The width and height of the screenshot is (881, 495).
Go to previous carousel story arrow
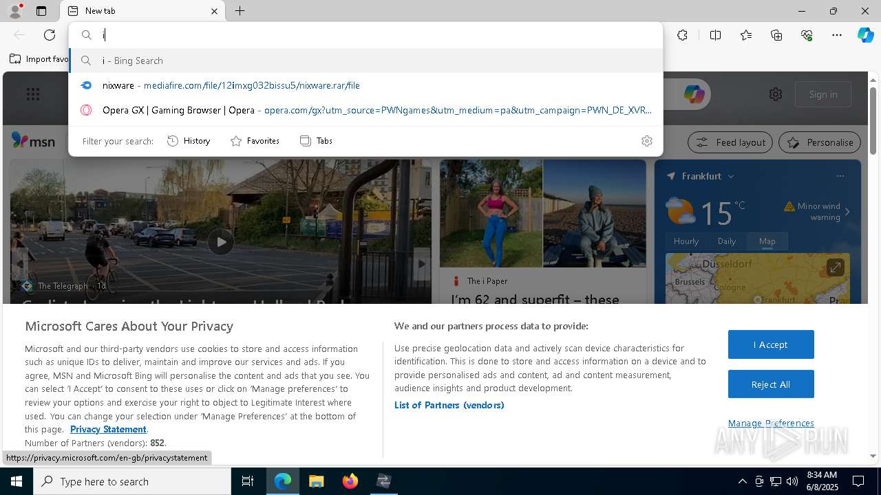pos(20,263)
